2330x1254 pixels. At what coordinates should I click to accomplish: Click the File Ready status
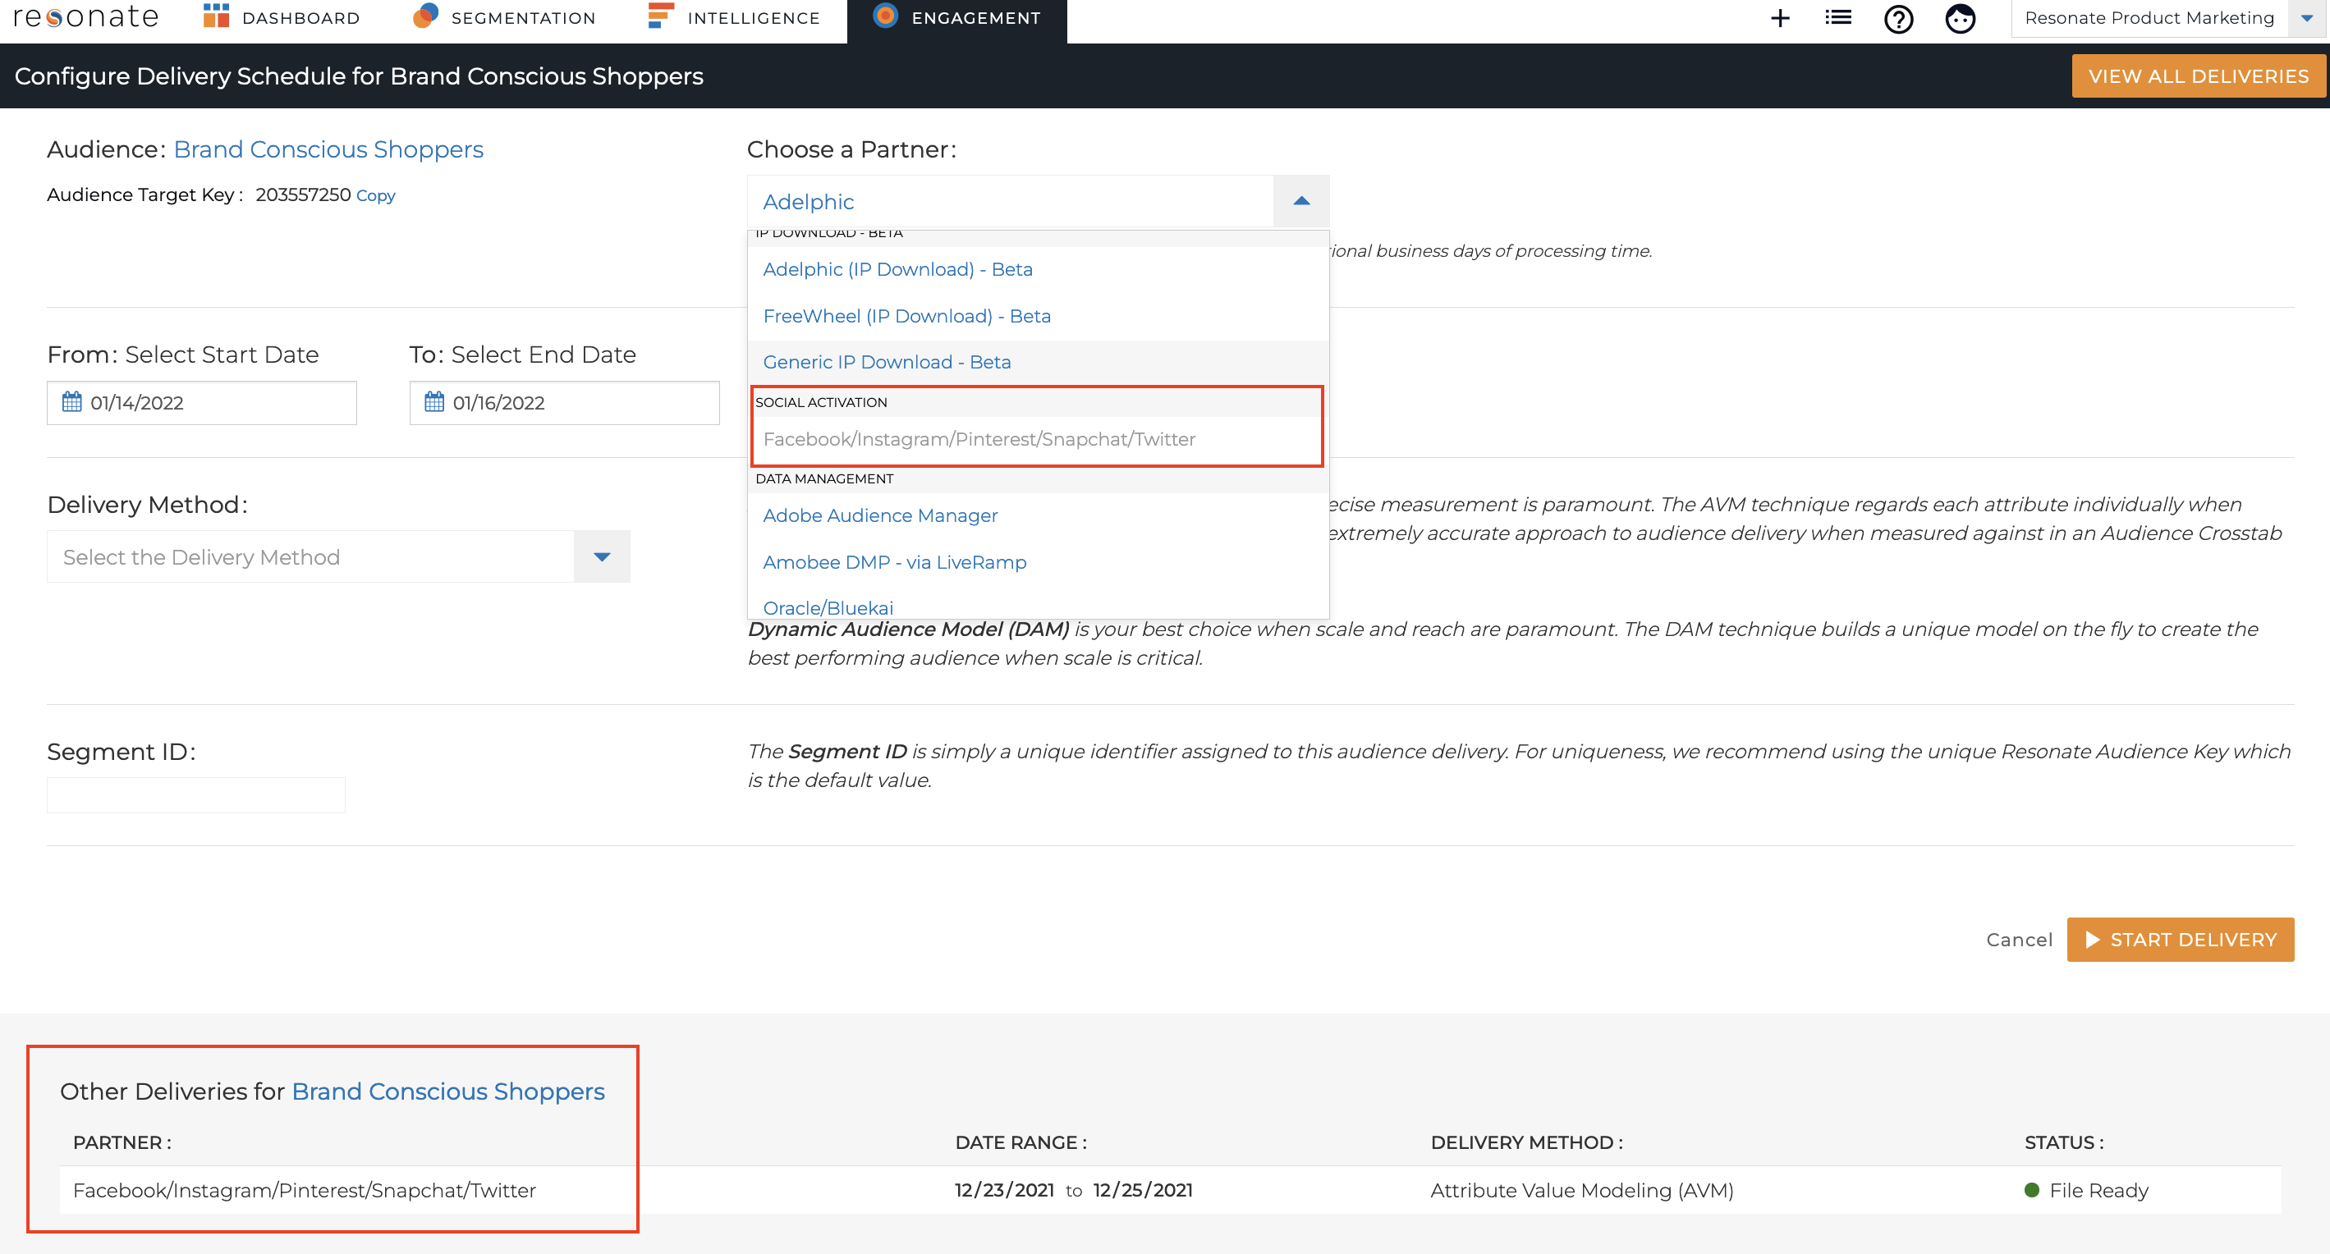click(2098, 1190)
